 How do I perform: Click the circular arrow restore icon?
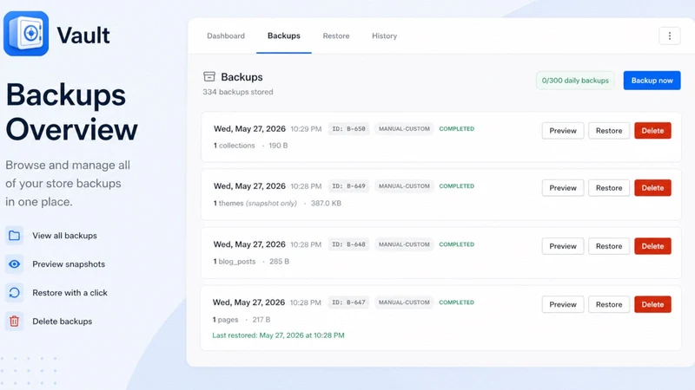(14, 293)
